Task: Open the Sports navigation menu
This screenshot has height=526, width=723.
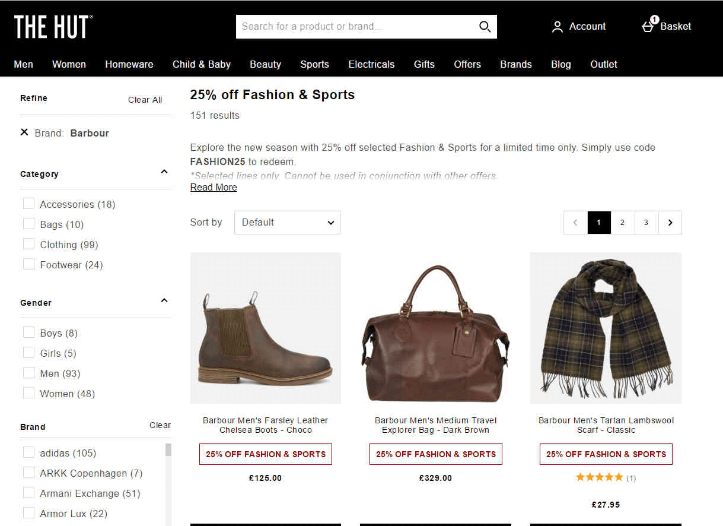Action: coord(314,64)
